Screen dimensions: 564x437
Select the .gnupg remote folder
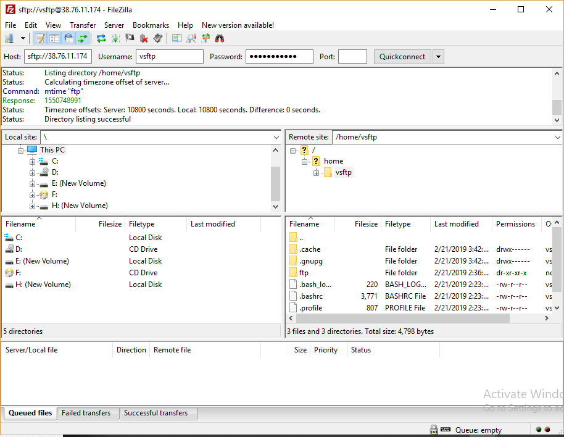pyautogui.click(x=311, y=261)
